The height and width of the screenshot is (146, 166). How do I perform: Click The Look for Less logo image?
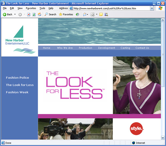click(75, 85)
